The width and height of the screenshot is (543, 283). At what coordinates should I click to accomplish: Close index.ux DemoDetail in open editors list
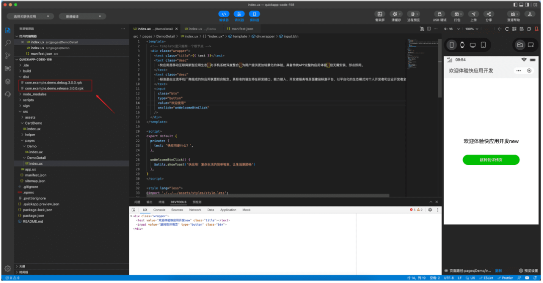[23, 42]
